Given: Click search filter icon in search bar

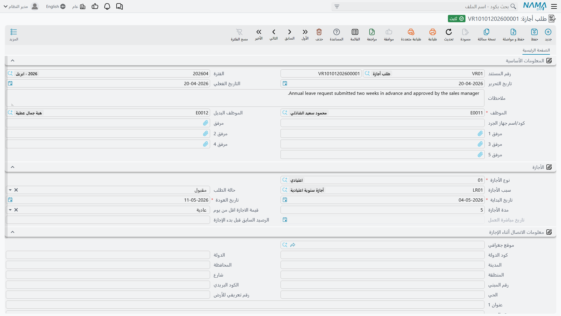Looking at the screenshot, I should pos(337,6).
